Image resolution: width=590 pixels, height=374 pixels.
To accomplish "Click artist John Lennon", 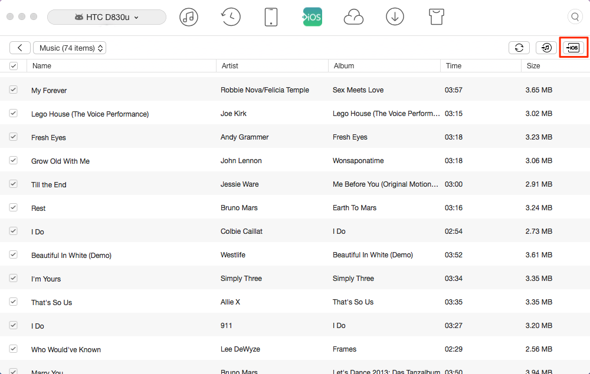I will pyautogui.click(x=241, y=161).
